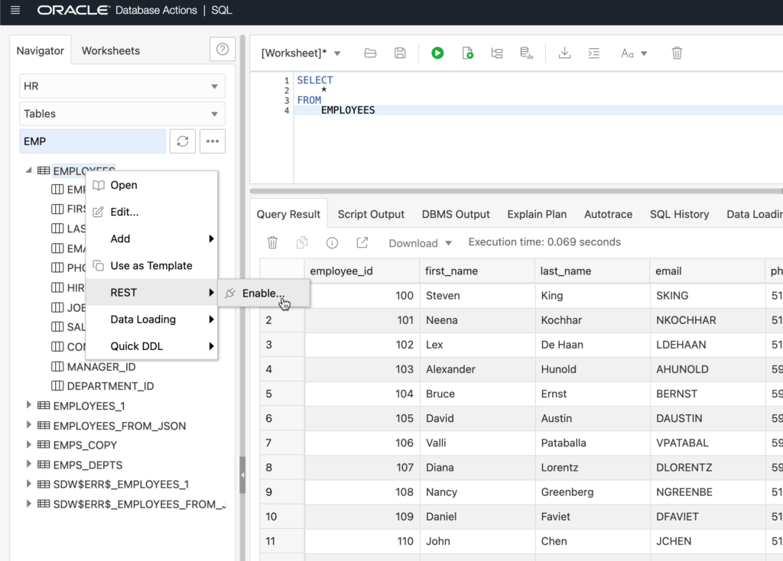Open the HR schema dropdown
783x561 pixels.
pos(122,86)
